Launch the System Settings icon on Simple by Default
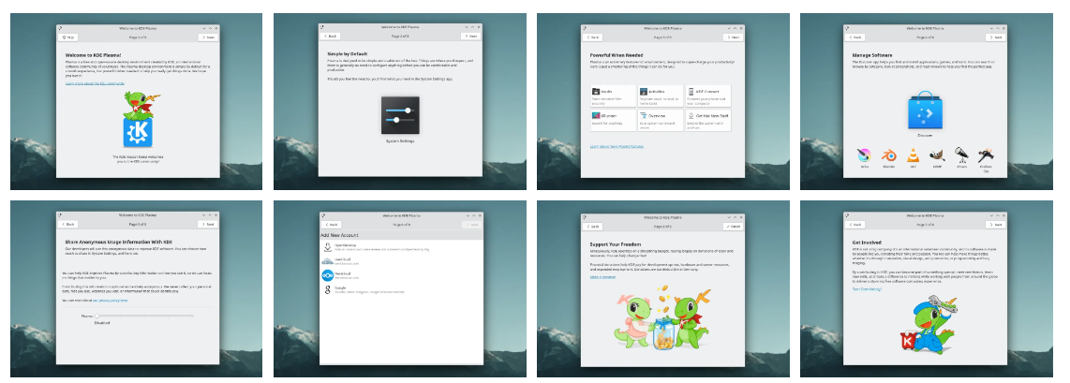Image resolution: width=1070 pixels, height=383 pixels. click(x=400, y=115)
